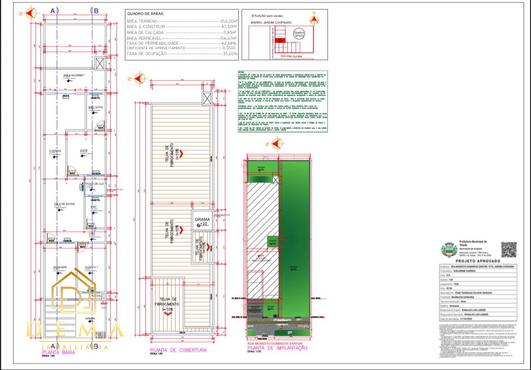Click the red highlighted lot in the situation map
Screen dimensions: 531x370
click(280, 40)
